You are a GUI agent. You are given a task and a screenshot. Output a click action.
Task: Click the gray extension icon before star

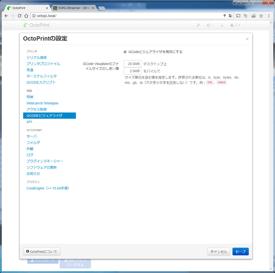pos(253,16)
